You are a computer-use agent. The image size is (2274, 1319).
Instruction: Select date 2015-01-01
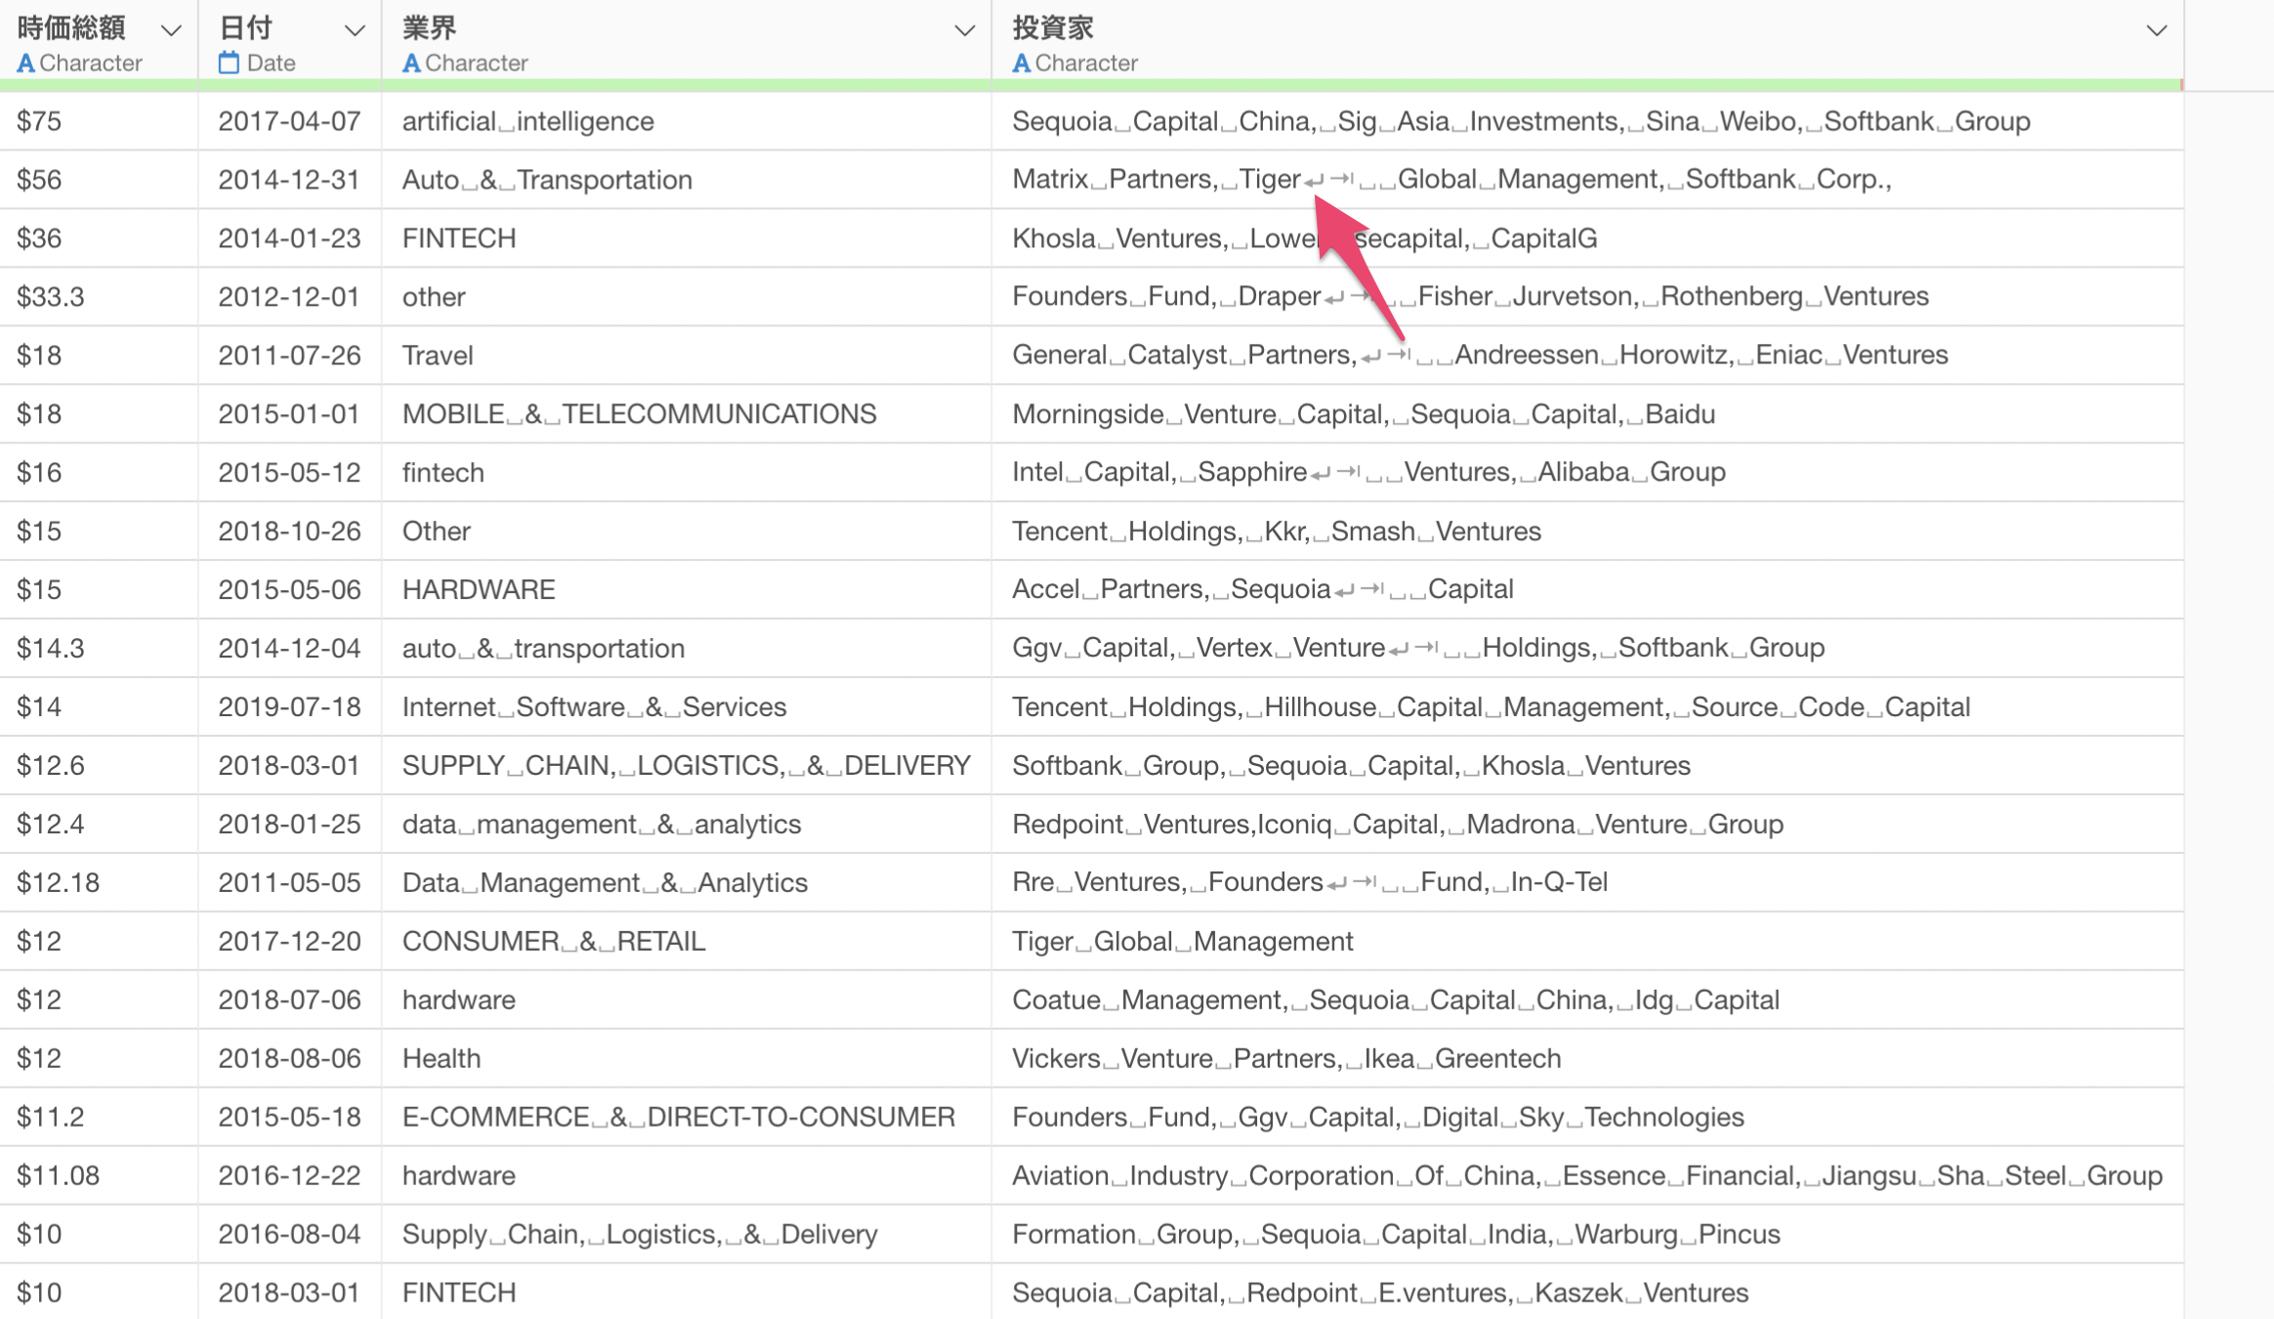[x=289, y=414]
